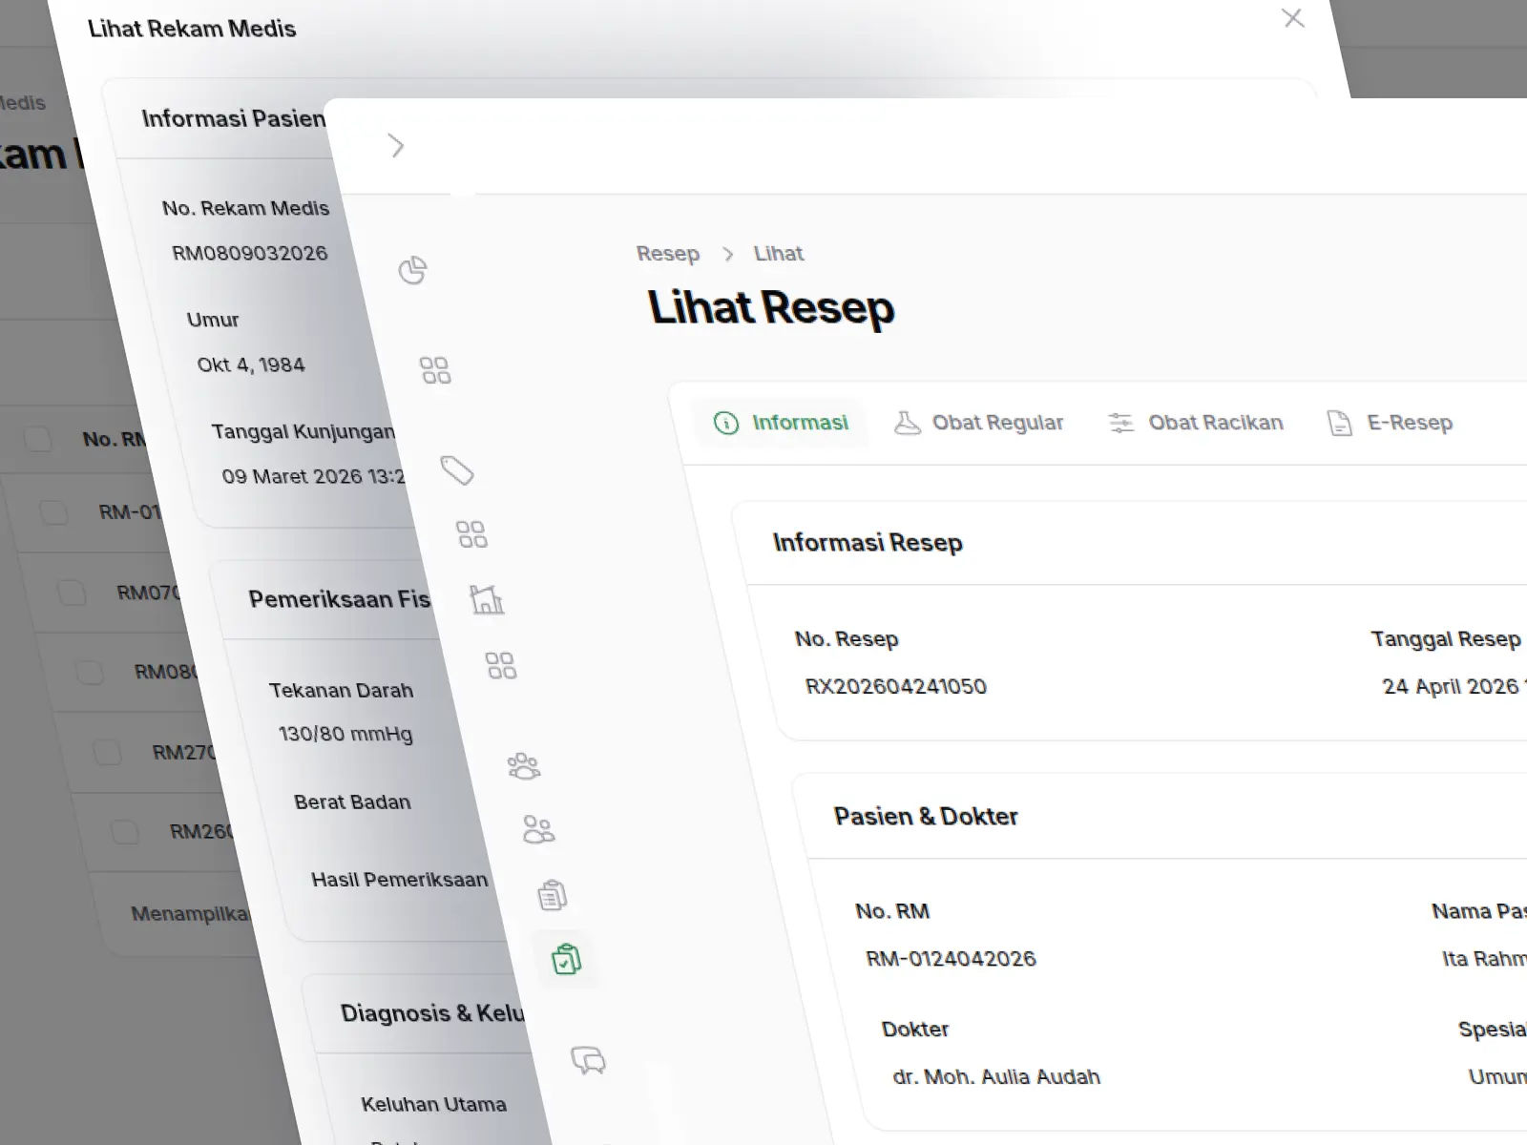Switch to the Obat Racikan tab
Image resolution: width=1527 pixels, height=1145 pixels.
coord(1196,423)
